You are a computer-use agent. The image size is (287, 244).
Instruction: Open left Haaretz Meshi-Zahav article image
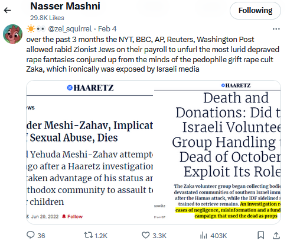[90, 152]
